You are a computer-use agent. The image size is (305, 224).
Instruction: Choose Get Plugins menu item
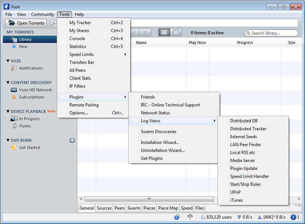point(173,158)
